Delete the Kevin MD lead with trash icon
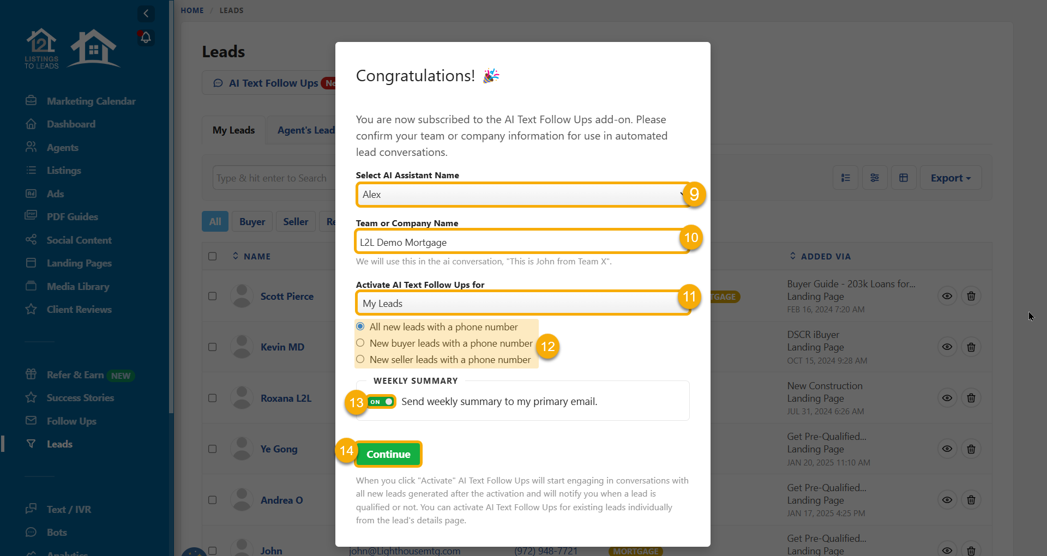The width and height of the screenshot is (1047, 556). 971,347
